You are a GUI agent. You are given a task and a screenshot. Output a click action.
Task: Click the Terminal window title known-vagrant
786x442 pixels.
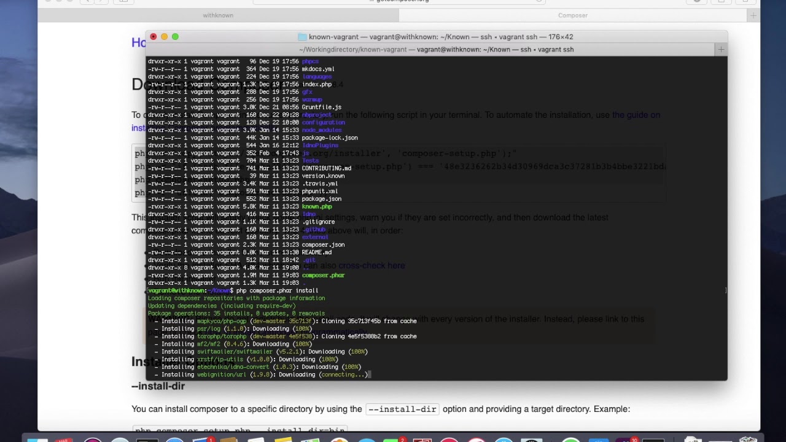[441, 37]
